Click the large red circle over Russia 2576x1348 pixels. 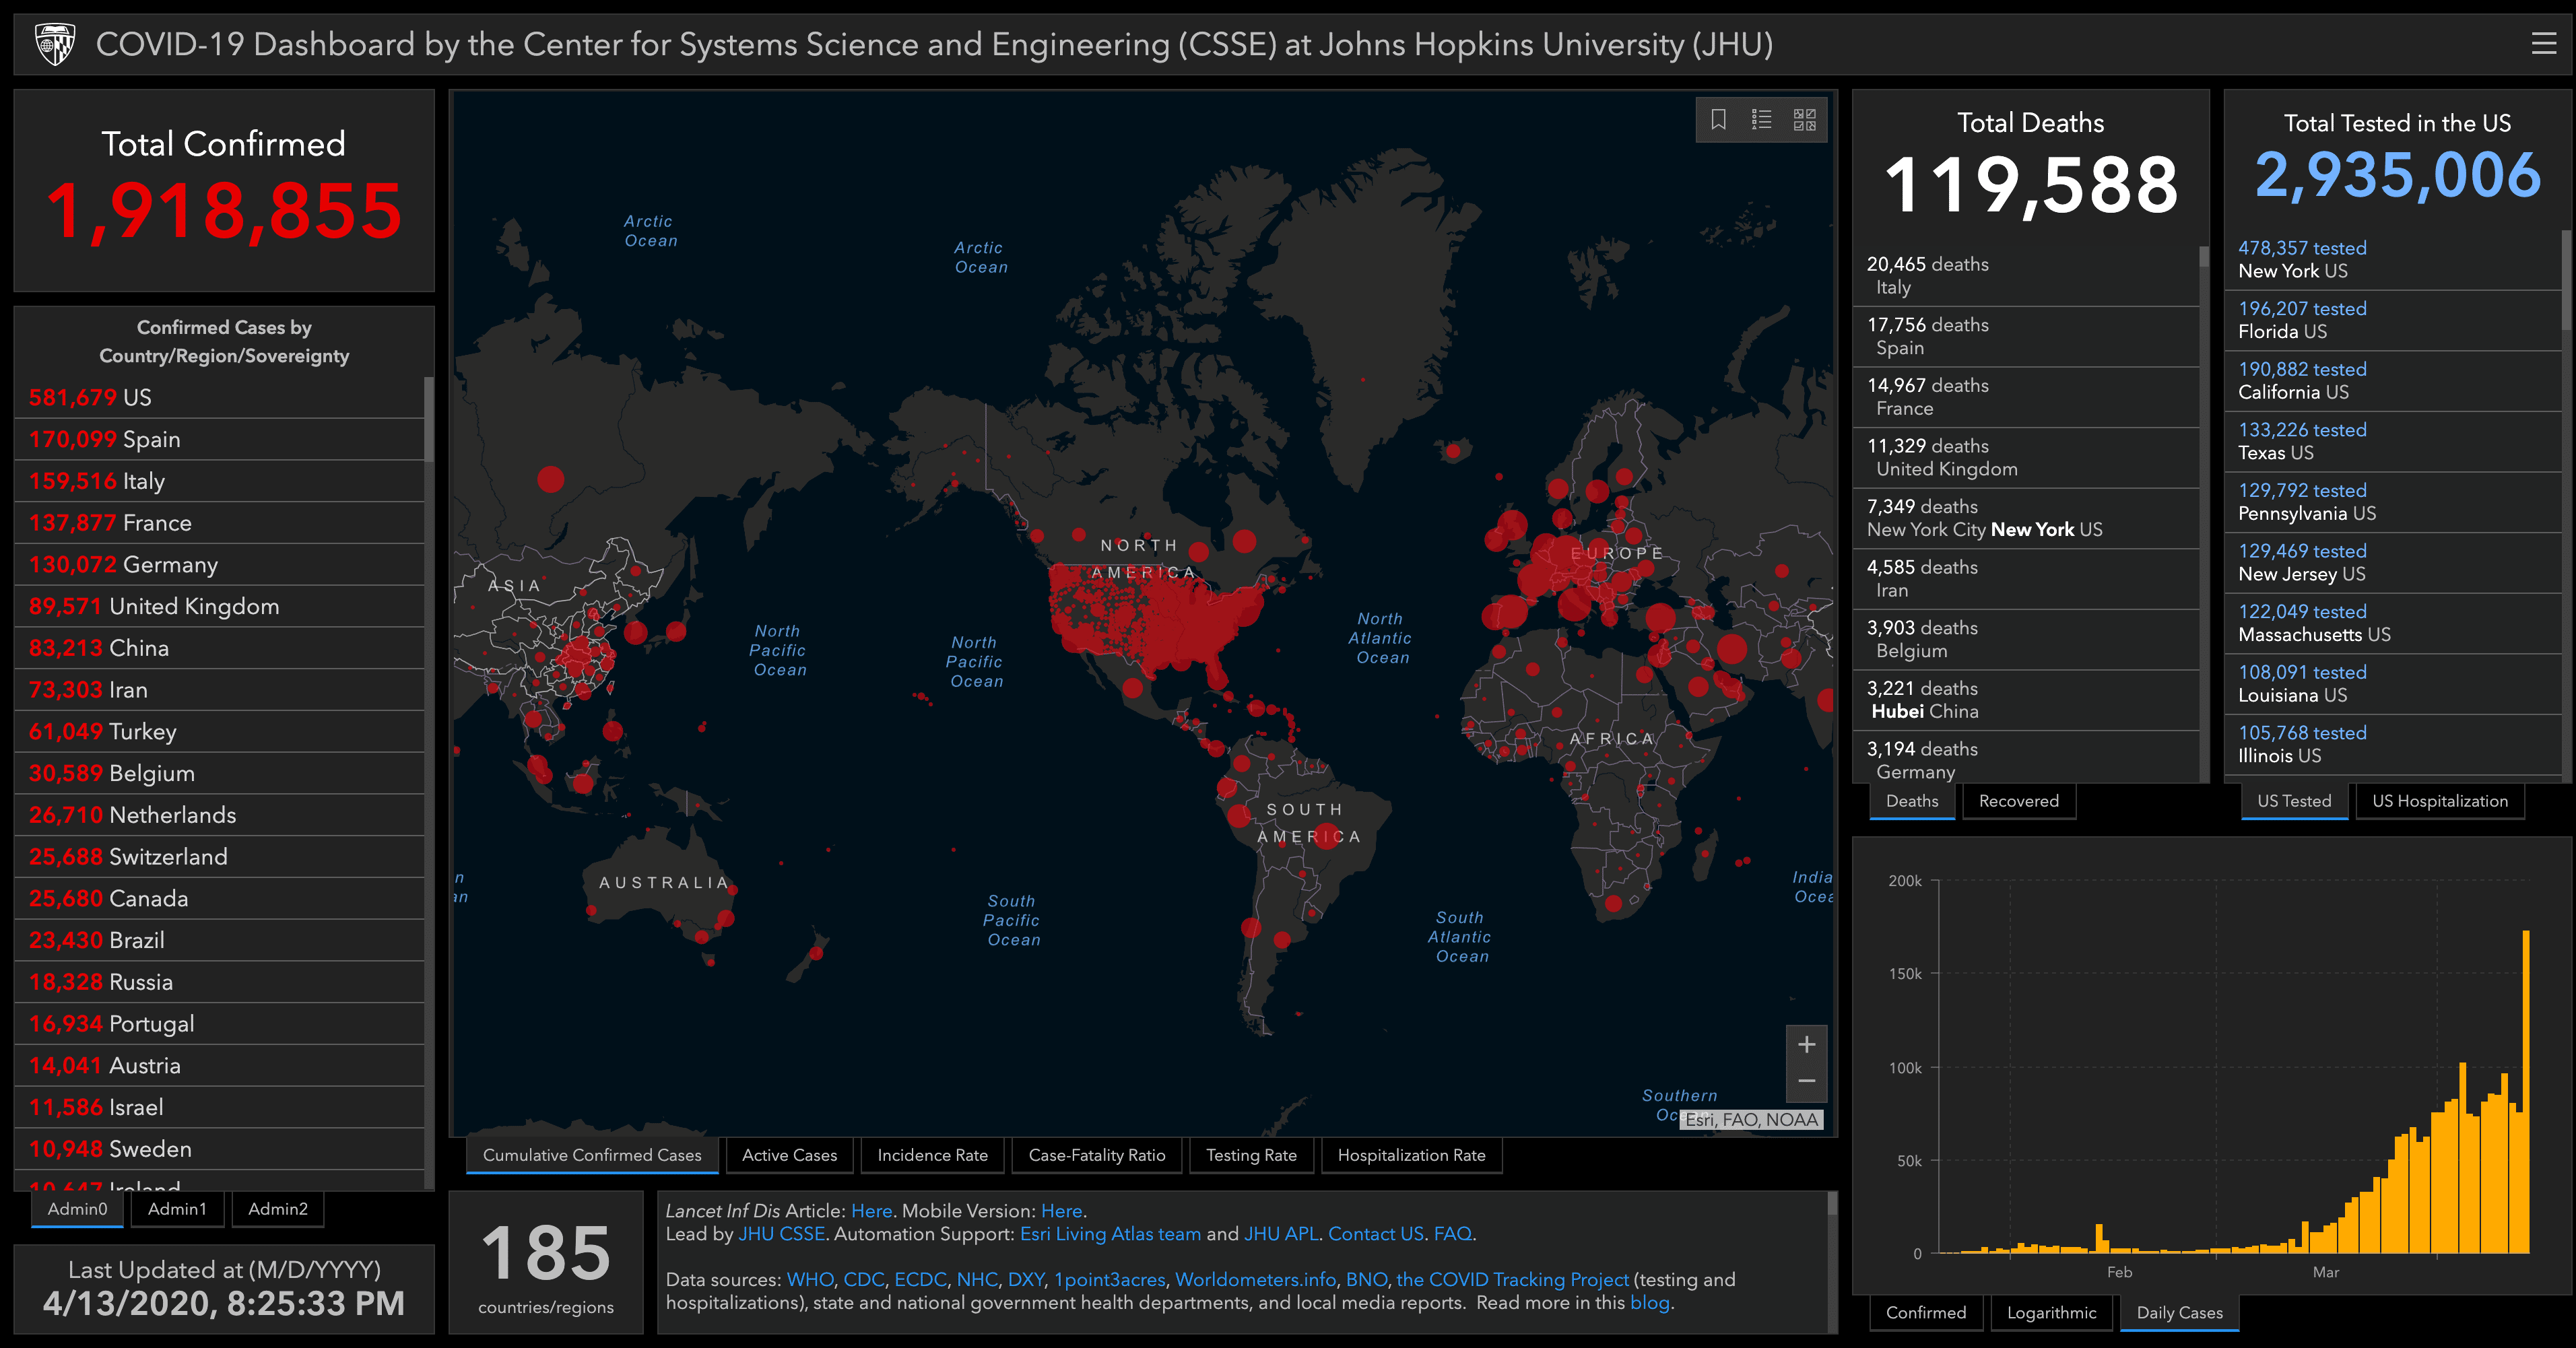click(550, 479)
